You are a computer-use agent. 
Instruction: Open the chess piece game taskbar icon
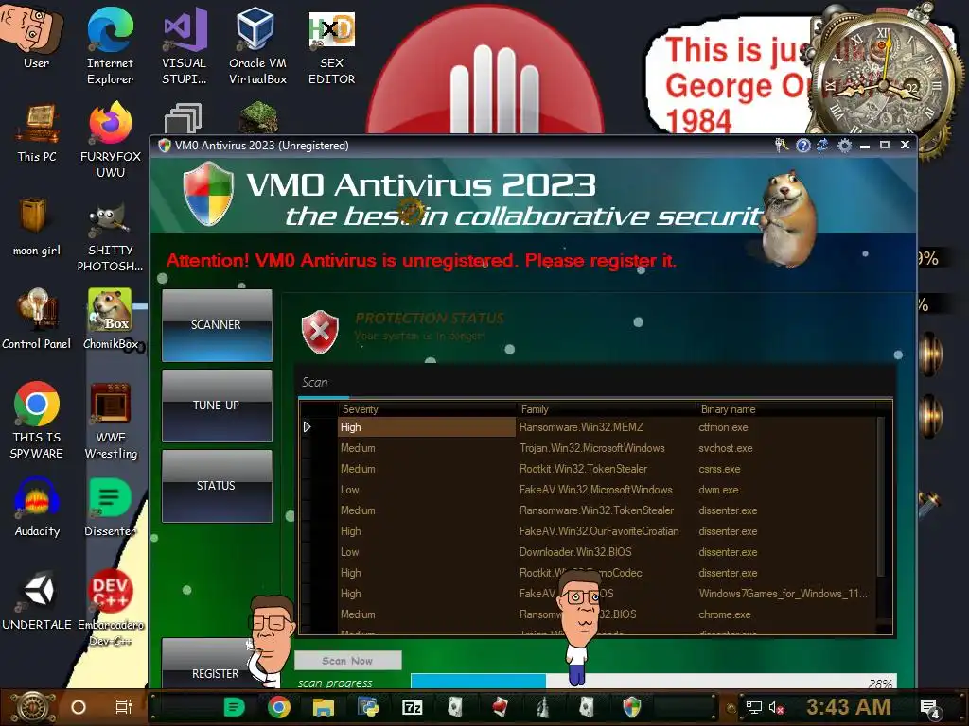coord(542,707)
